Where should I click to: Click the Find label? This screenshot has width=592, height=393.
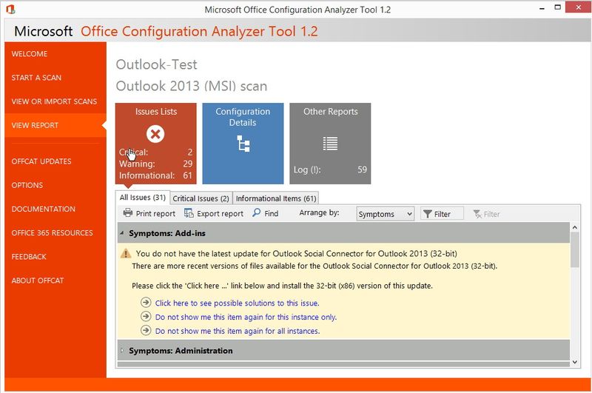271,214
